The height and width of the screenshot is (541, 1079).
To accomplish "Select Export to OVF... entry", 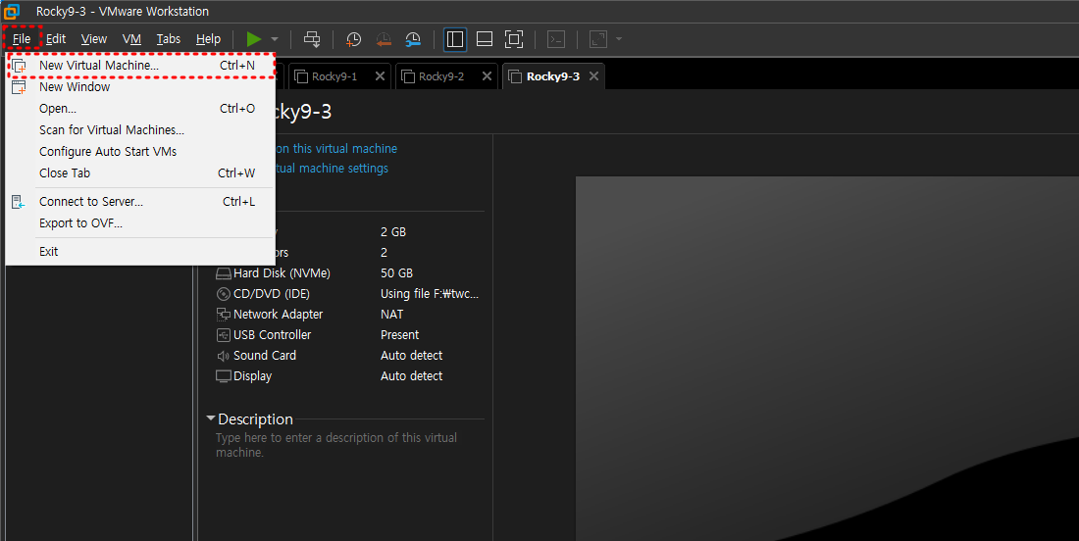I will pyautogui.click(x=140, y=223).
